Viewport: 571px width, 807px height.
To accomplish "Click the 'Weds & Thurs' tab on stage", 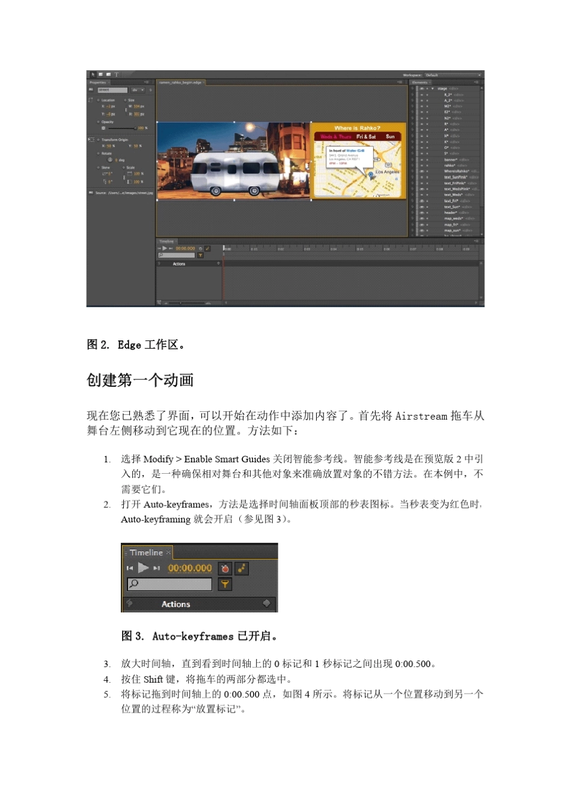I will (335, 136).
